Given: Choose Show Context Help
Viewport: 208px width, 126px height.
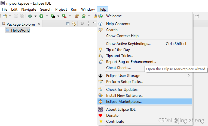Looking at the screenshot, I should point(145,36).
